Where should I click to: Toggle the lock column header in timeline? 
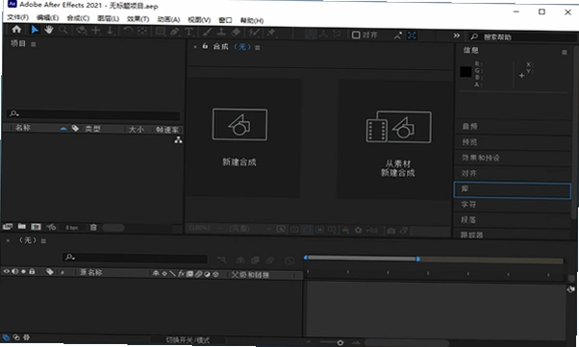(x=32, y=272)
